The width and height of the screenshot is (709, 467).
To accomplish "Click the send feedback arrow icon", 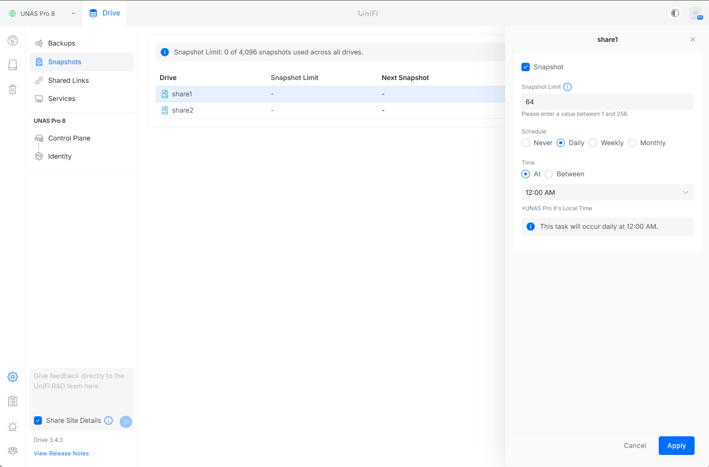I will coord(126,421).
